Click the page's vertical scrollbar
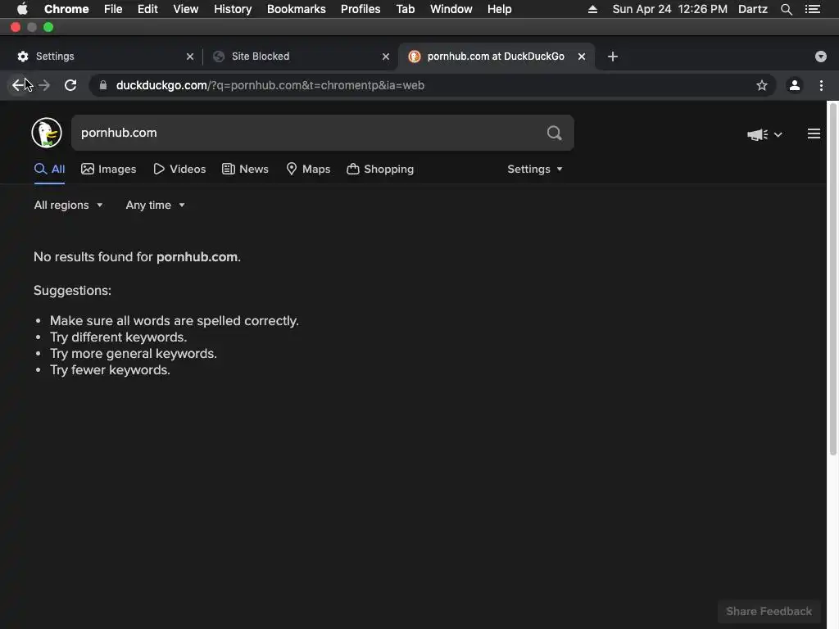The image size is (839, 629). coord(833,278)
